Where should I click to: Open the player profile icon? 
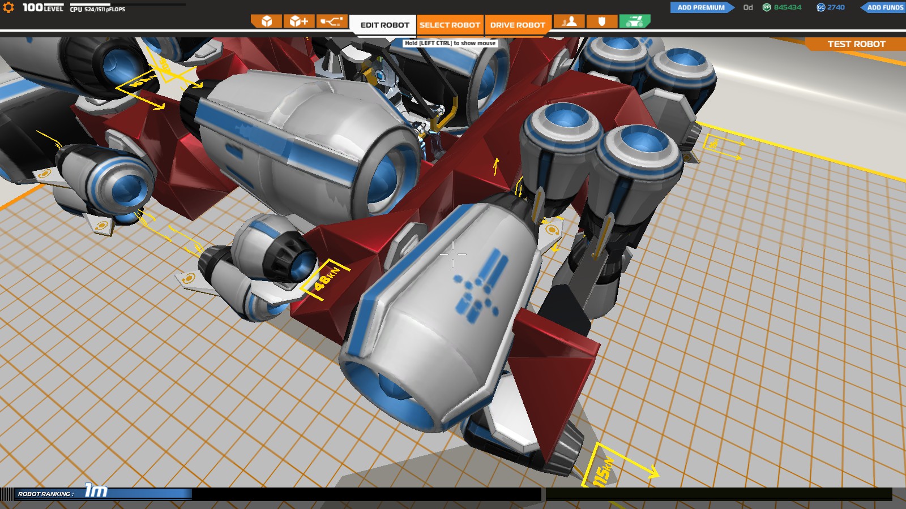(x=569, y=21)
